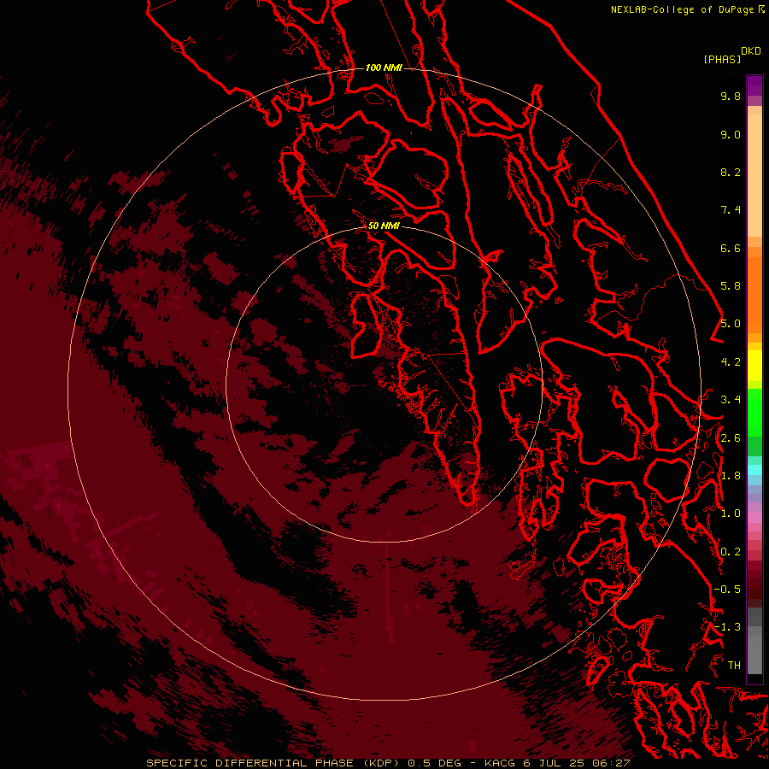
Task: Click the 1.0 value on the scale
Action: (731, 514)
